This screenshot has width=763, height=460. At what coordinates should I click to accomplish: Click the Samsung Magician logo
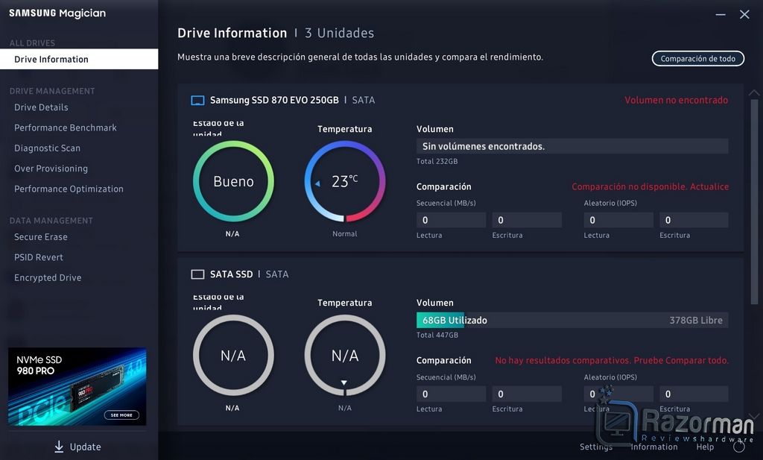[x=57, y=13]
